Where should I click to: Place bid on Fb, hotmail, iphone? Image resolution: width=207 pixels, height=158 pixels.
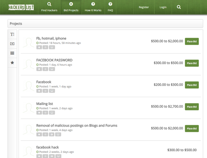(x=192, y=41)
